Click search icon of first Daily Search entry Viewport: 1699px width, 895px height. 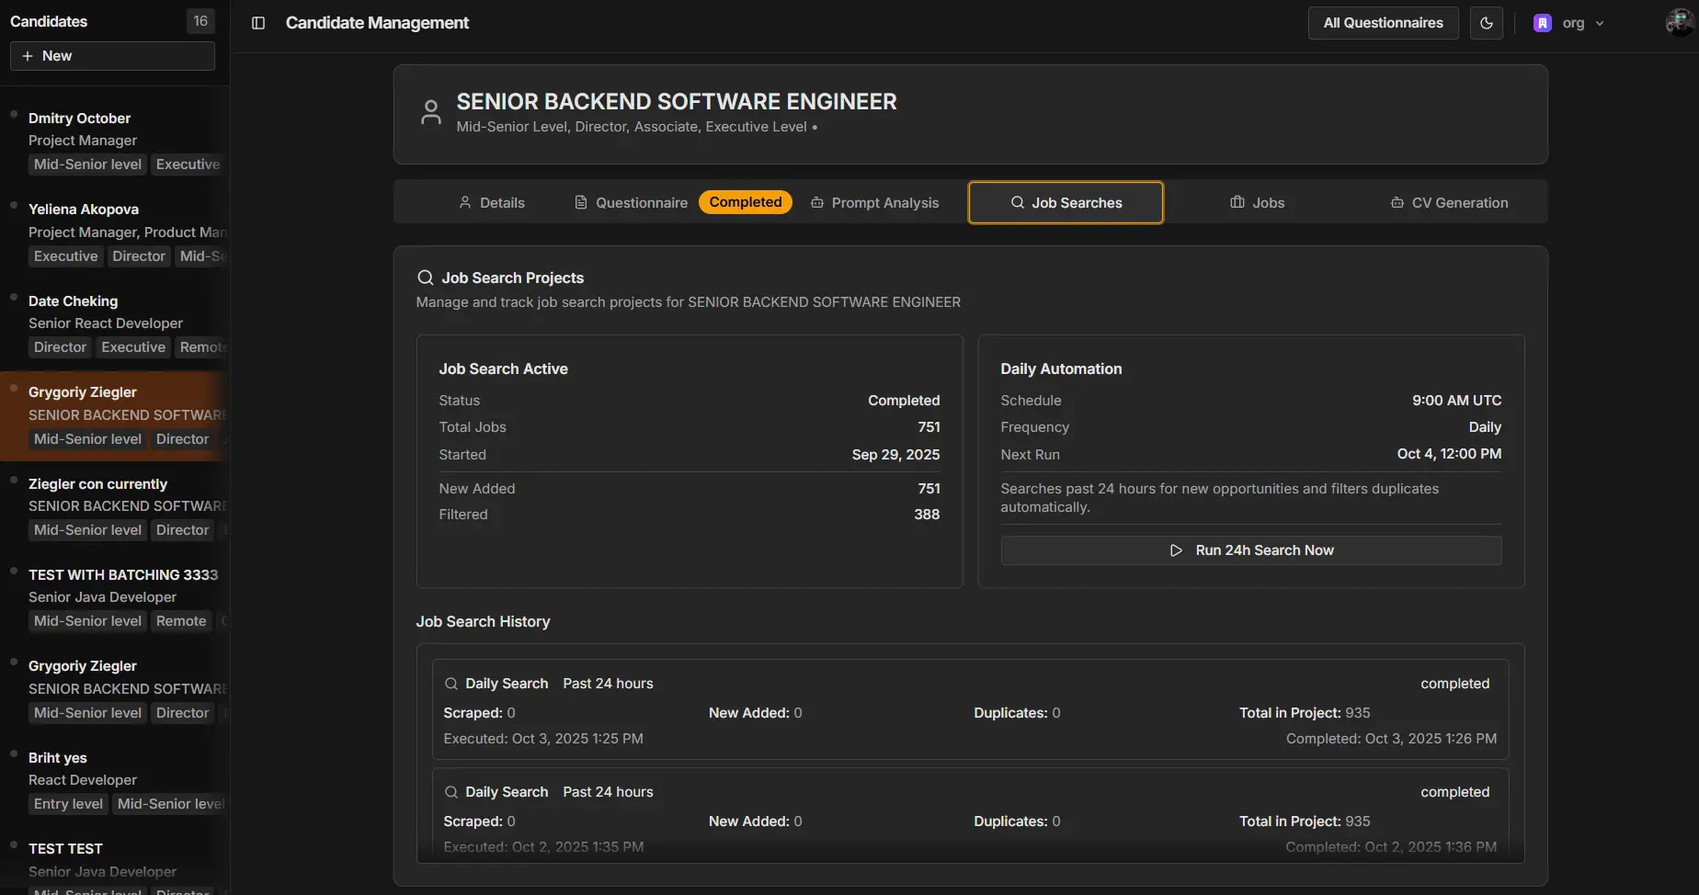pos(451,684)
